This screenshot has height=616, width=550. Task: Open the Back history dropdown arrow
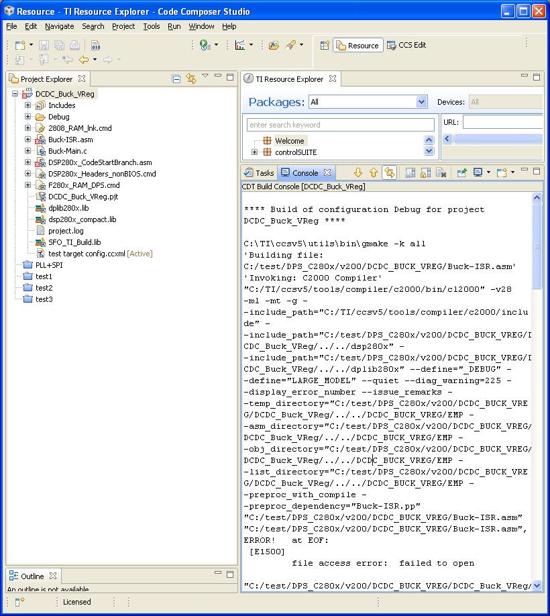(x=95, y=59)
